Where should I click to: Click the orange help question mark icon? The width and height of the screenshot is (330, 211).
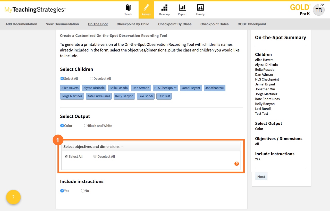coord(236,164)
